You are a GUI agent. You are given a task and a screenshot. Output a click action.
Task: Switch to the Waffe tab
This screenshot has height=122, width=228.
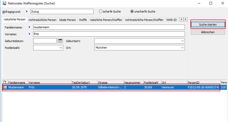pyautogui.click(x=83, y=20)
